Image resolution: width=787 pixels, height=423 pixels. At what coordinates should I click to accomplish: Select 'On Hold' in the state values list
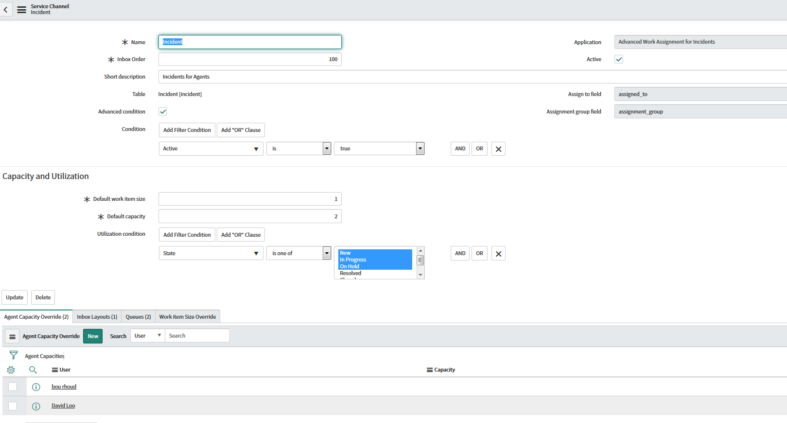click(375, 266)
